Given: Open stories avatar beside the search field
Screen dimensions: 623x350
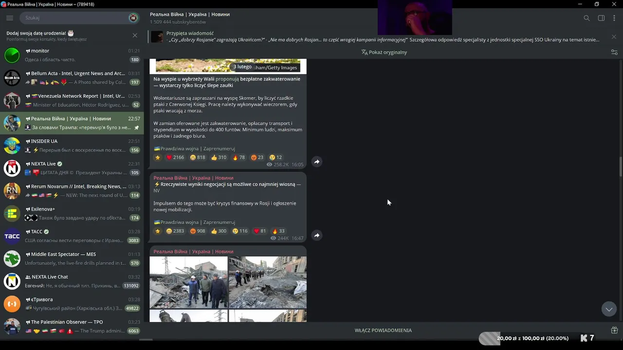Looking at the screenshot, I should [x=133, y=18].
